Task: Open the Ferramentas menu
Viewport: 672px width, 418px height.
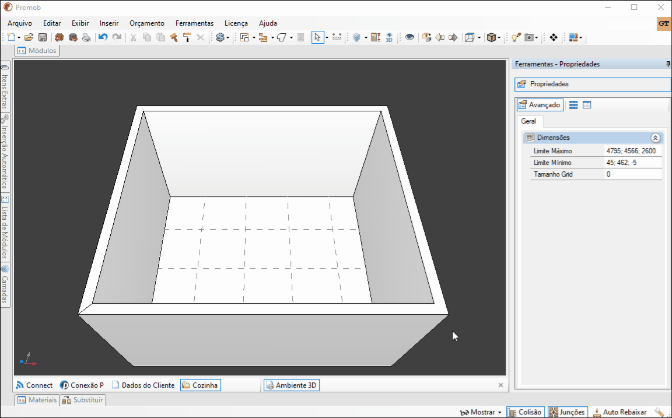Action: pyautogui.click(x=195, y=23)
